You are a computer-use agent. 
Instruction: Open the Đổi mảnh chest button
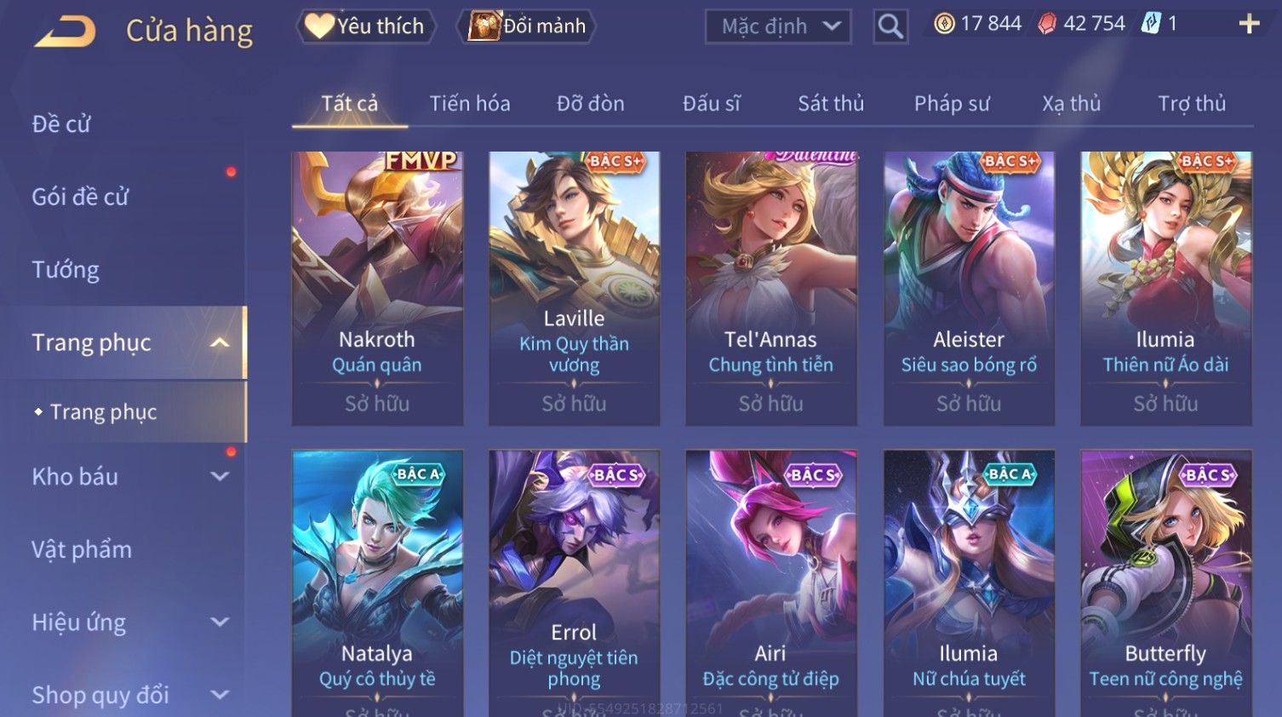pos(527,26)
